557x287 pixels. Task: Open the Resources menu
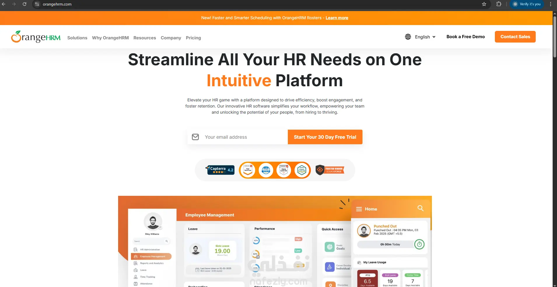[x=145, y=38]
